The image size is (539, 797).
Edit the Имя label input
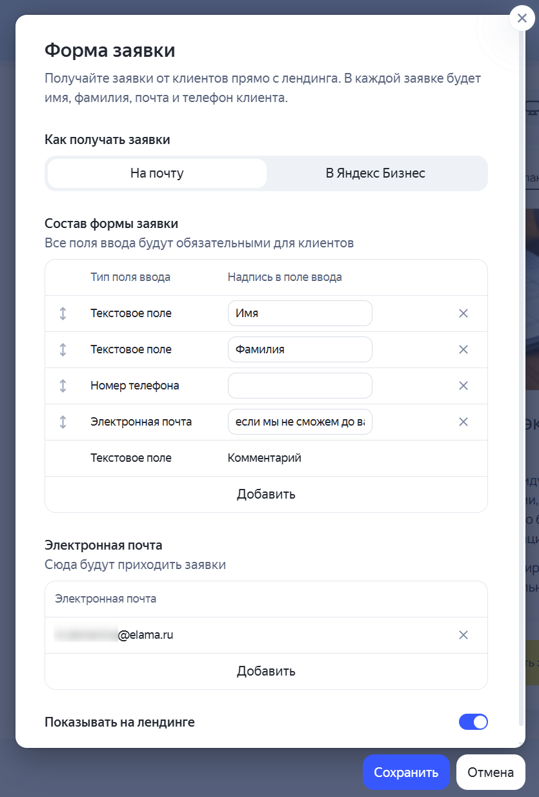[300, 313]
